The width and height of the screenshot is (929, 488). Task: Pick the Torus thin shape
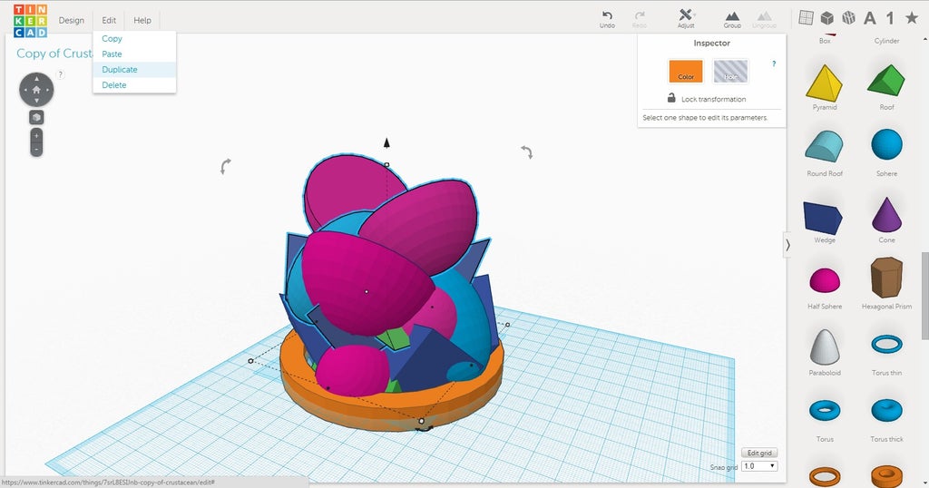887,344
